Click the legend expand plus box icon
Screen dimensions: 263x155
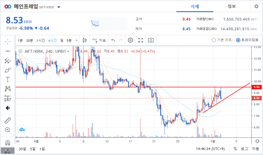20,51
